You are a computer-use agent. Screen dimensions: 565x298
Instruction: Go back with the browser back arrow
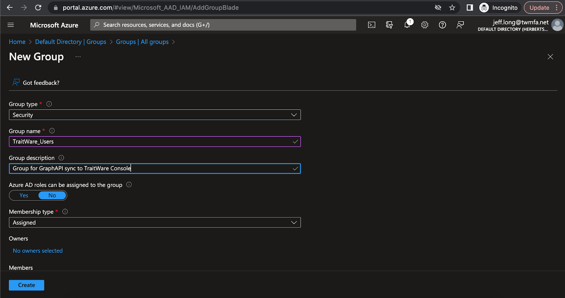coord(10,7)
